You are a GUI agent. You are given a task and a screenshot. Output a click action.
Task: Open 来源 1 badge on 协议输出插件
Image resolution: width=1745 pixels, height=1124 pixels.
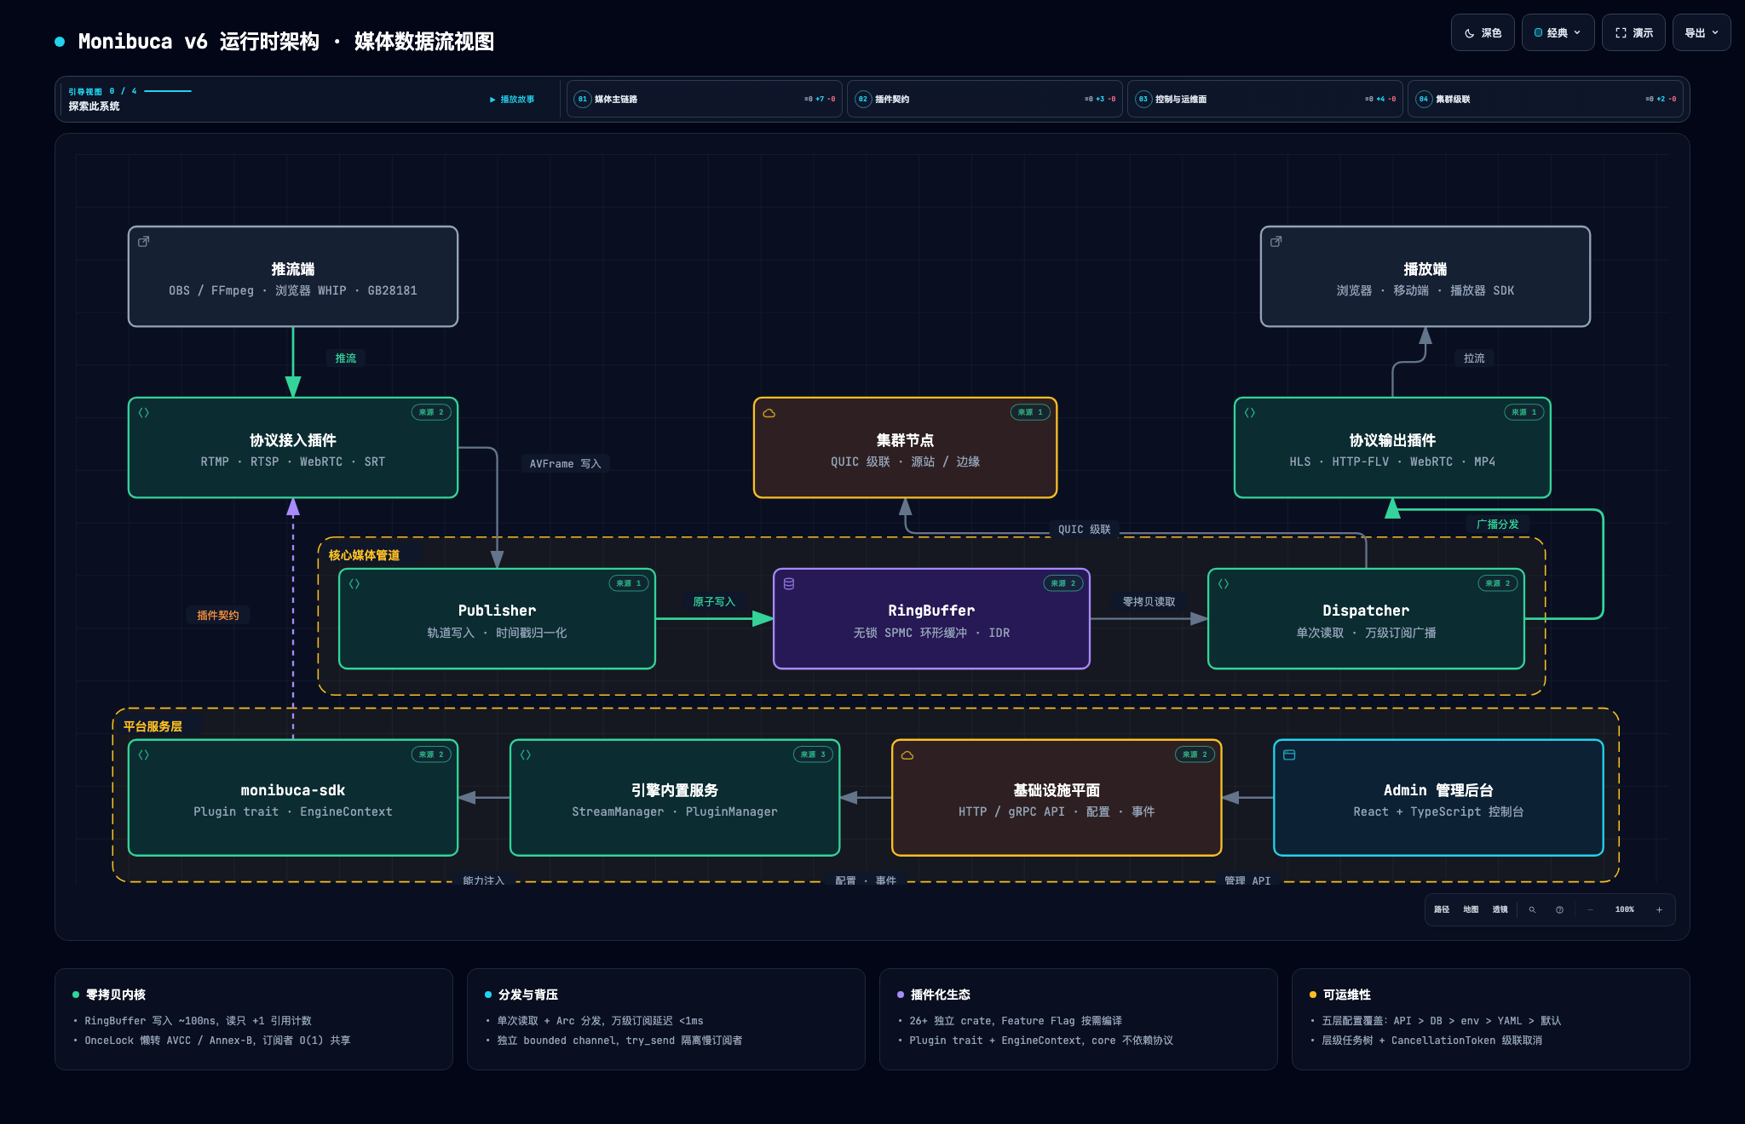(x=1524, y=412)
